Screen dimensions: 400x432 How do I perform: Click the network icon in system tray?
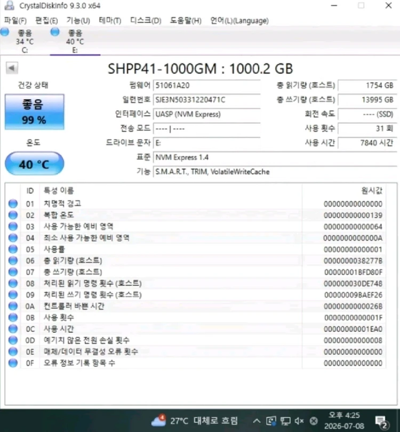tap(285, 420)
